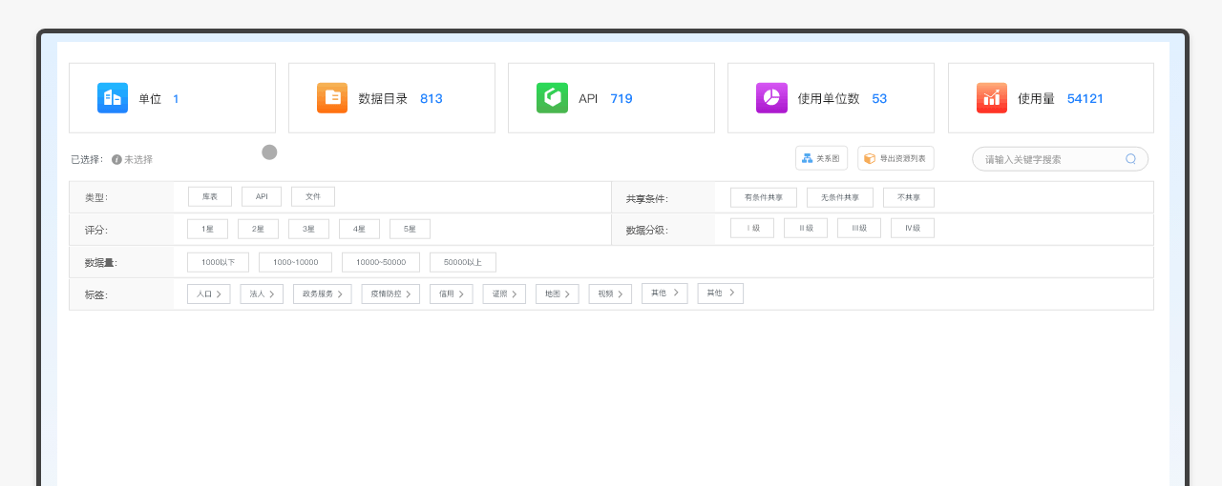
Task: Click the 共享条件: row label
Action: pos(647,199)
